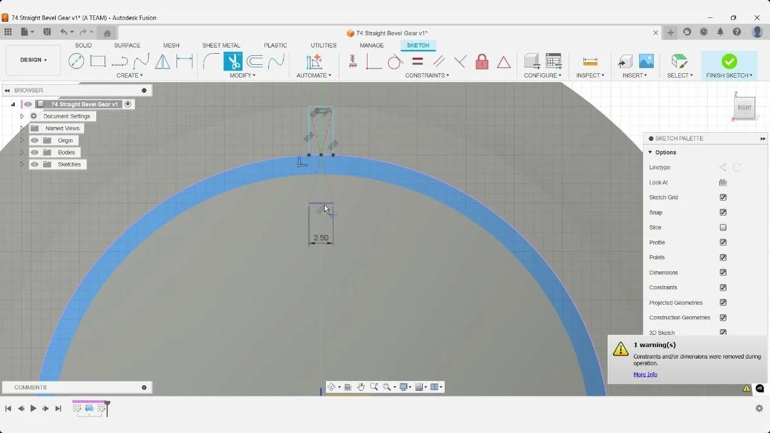This screenshot has height=433, width=770.
Task: Open a new design tab with plus
Action: point(671,33)
